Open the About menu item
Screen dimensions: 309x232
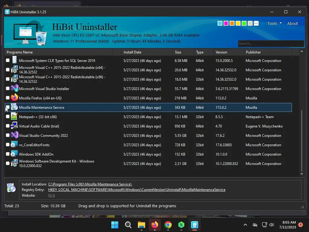(x=292, y=23)
